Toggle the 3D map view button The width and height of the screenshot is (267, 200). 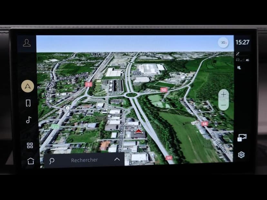(x=223, y=42)
